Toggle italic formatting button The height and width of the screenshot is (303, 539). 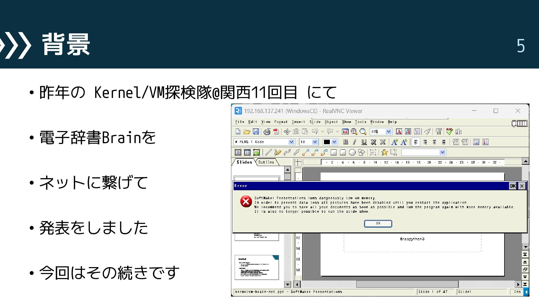pyautogui.click(x=355, y=142)
